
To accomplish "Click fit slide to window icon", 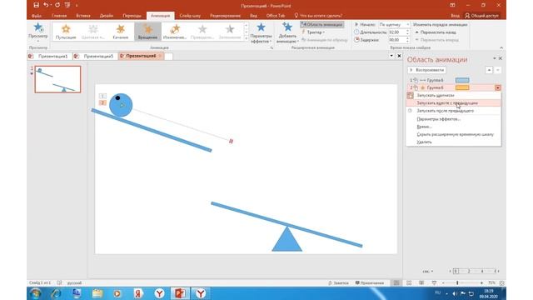I will pyautogui.click(x=501, y=283).
